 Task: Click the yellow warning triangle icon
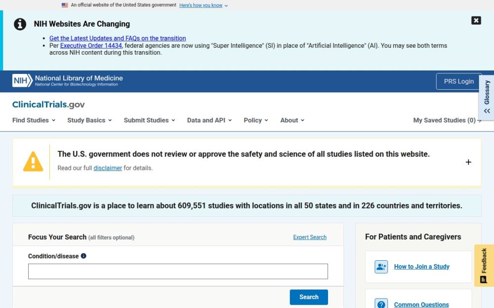pyautogui.click(x=33, y=162)
